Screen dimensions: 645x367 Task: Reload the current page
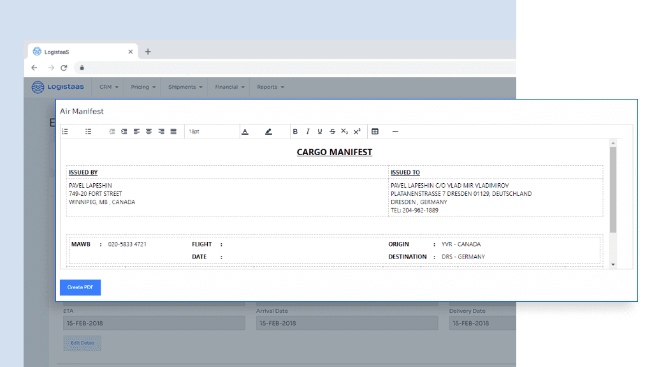coord(64,68)
